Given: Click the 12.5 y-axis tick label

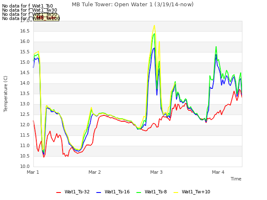Looking at the screenshot, I should (25, 115).
